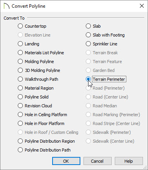This screenshot has width=148, height=170.
Task: Confirm conversion with OK button
Action: point(66,161)
